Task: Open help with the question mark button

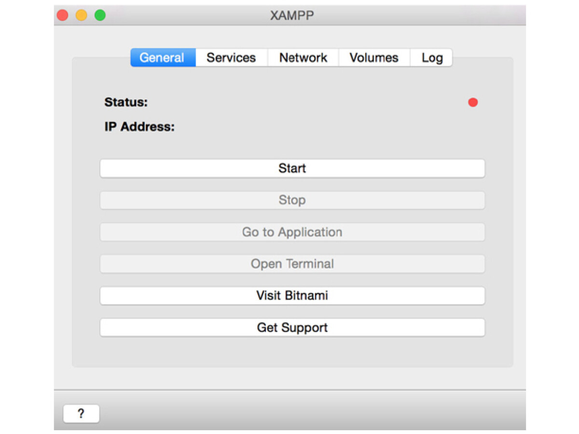Action: [x=81, y=413]
